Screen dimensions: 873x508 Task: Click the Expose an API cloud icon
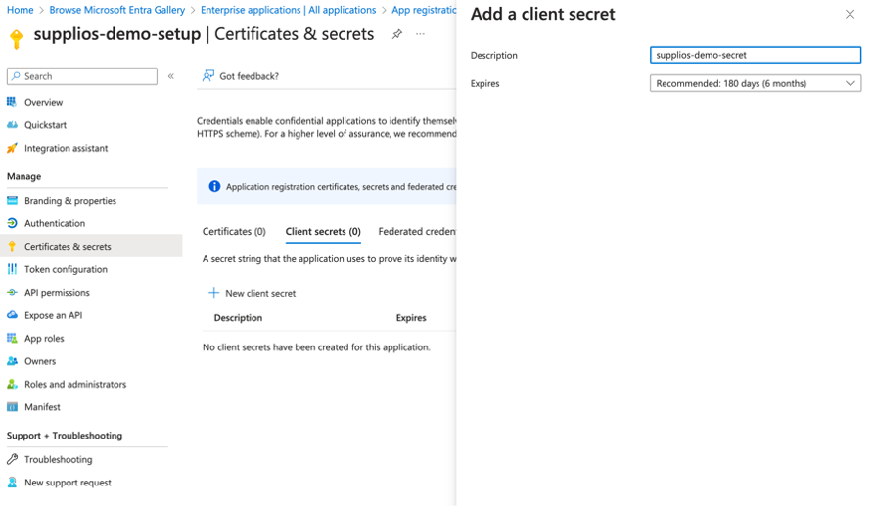[x=12, y=315]
